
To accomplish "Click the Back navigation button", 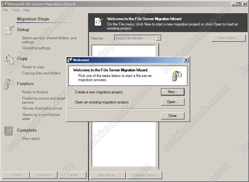I will click(x=16, y=175).
